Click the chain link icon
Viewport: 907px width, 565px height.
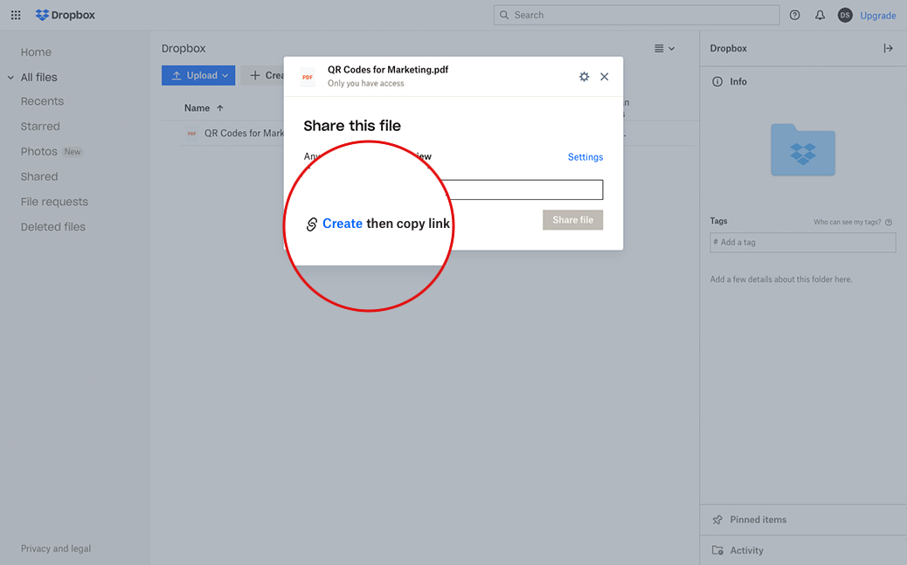pyautogui.click(x=312, y=224)
